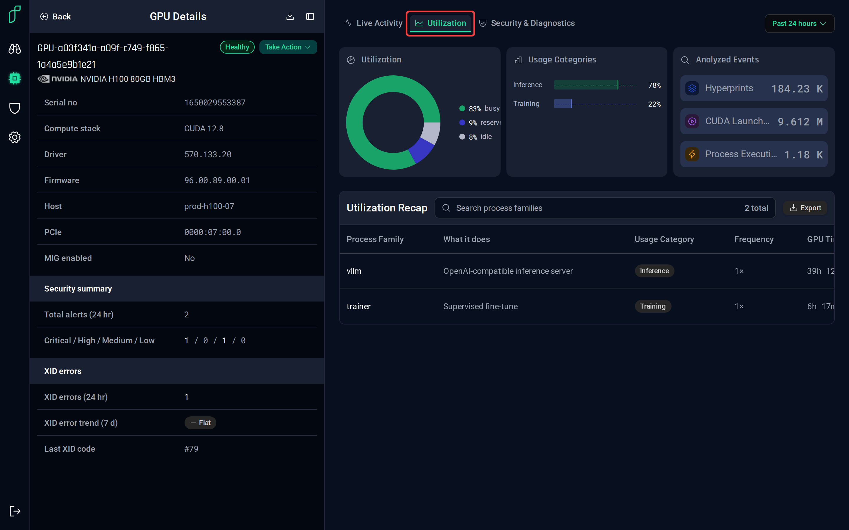Click the host value prod-h100-07

(x=209, y=206)
